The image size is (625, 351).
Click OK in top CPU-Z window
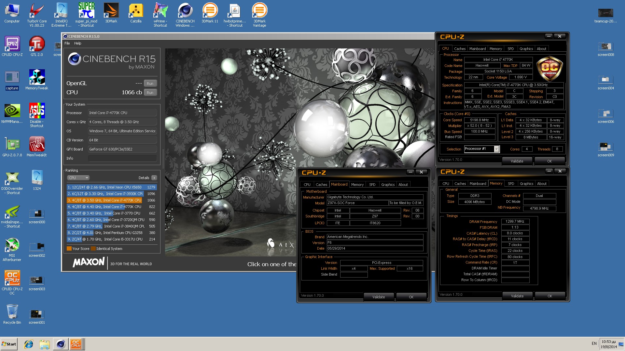click(549, 161)
